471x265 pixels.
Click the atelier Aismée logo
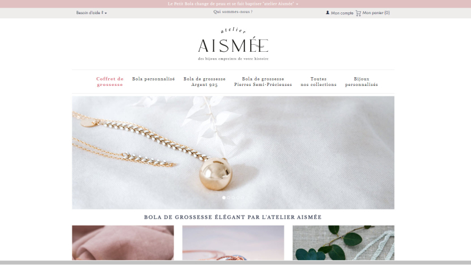coord(233,44)
